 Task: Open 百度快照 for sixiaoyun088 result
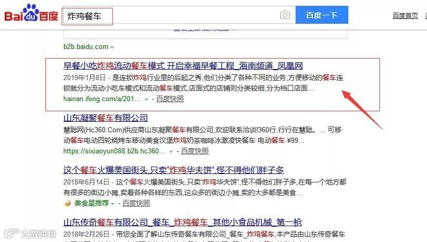195,151
